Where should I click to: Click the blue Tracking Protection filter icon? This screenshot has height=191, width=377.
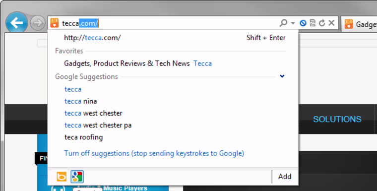(303, 23)
